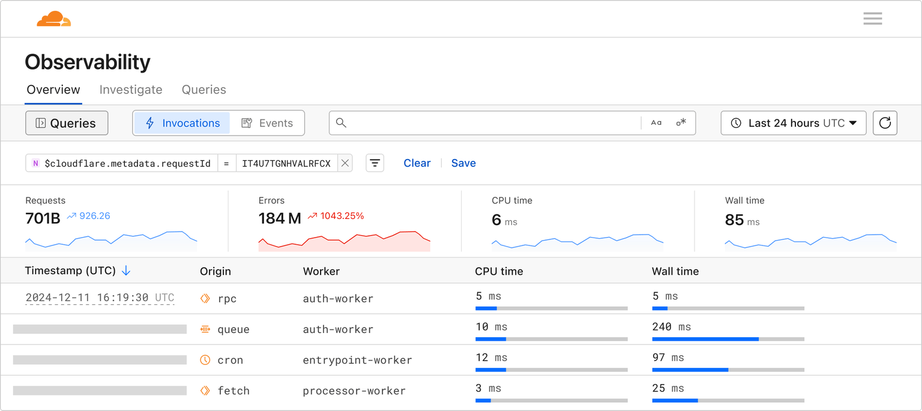This screenshot has height=411, width=922.
Task: Open filter options via the filter icon
Action: [x=375, y=163]
